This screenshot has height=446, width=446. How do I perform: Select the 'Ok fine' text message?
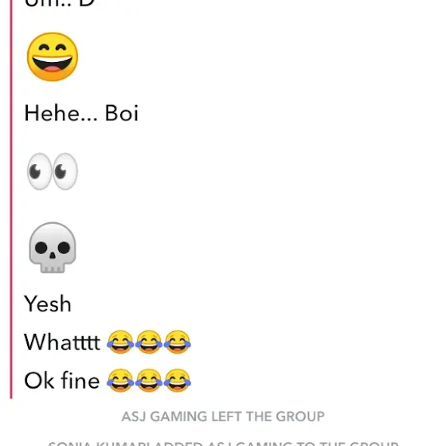click(x=108, y=381)
